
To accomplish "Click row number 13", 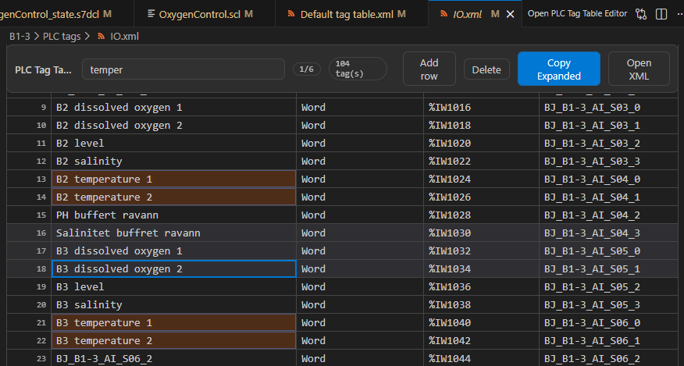I will 41,179.
